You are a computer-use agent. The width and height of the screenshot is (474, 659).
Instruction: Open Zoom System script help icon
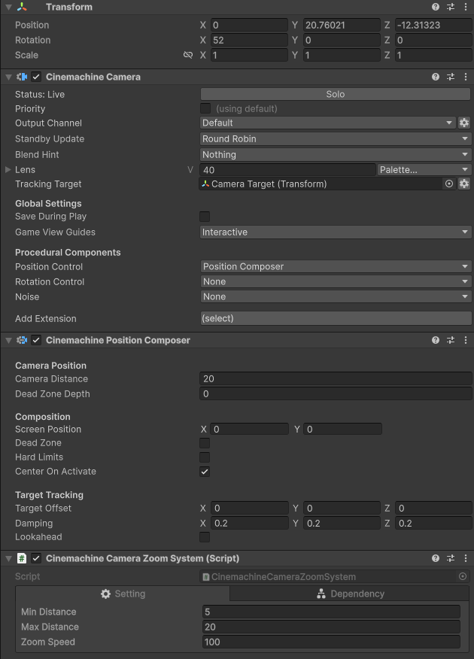click(436, 558)
